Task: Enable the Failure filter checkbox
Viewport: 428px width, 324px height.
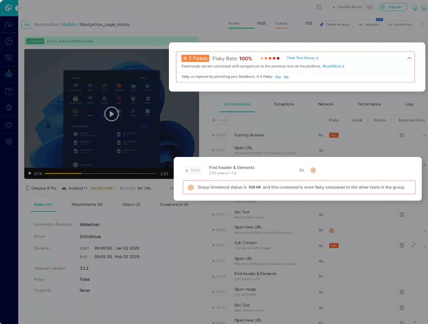Action: [369, 120]
